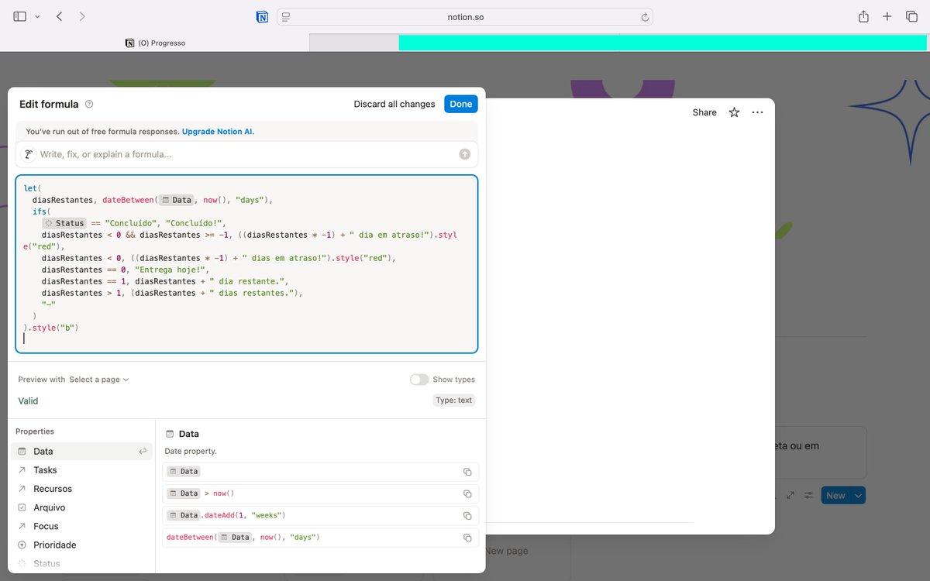Open the page three-dots menu
This screenshot has height=581, width=930.
click(758, 112)
